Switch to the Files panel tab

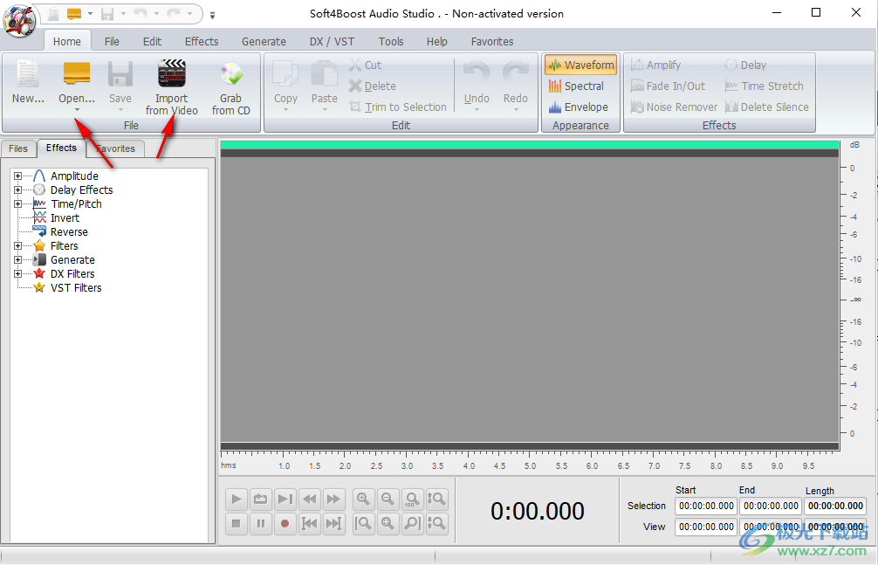(18, 148)
